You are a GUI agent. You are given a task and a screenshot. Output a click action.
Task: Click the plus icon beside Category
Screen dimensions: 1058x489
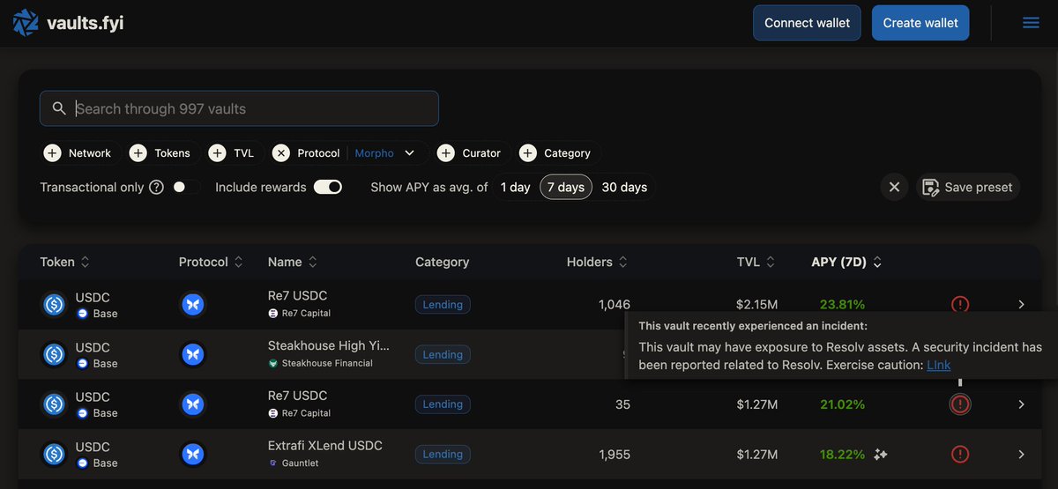click(x=528, y=153)
